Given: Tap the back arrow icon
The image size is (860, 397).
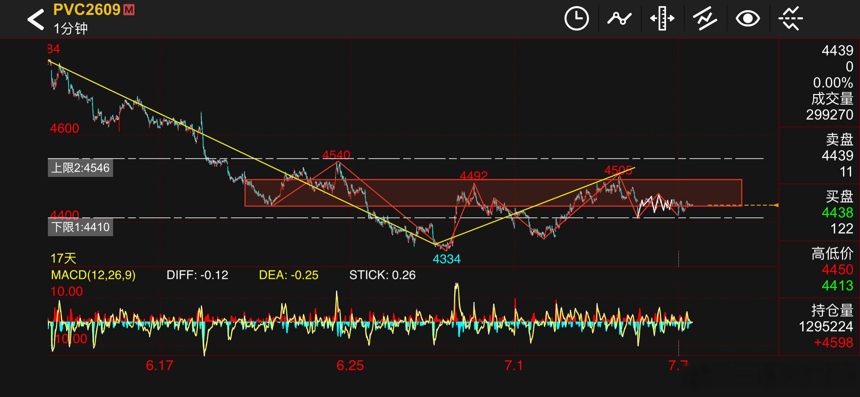Looking at the screenshot, I should [x=36, y=19].
